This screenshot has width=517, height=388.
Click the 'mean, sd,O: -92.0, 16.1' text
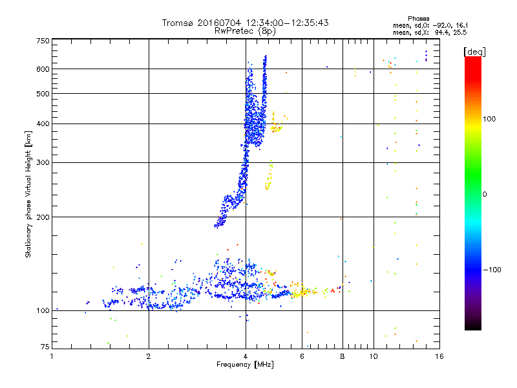pos(430,25)
